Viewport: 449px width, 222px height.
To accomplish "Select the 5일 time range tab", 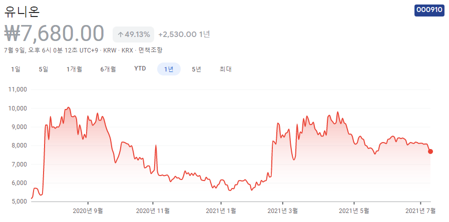I will (44, 69).
